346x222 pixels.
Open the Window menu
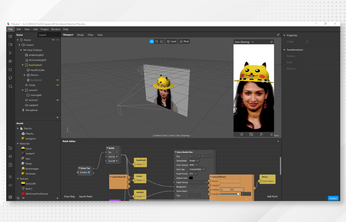point(55,29)
